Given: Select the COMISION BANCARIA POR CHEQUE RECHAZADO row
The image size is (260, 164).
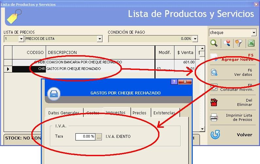Looking at the screenshot, I should pos(102,62).
